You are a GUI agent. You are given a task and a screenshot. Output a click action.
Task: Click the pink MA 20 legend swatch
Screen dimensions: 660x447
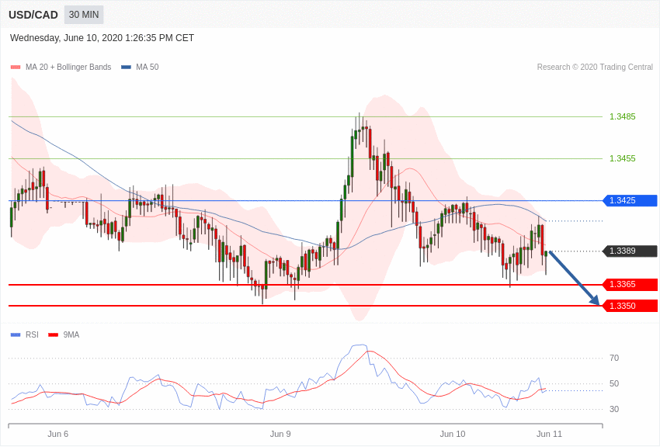click(16, 67)
